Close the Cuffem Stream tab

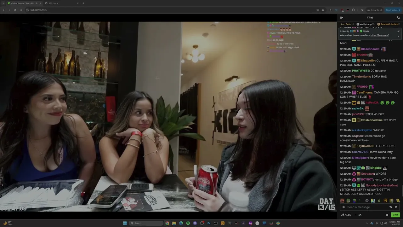40,3
